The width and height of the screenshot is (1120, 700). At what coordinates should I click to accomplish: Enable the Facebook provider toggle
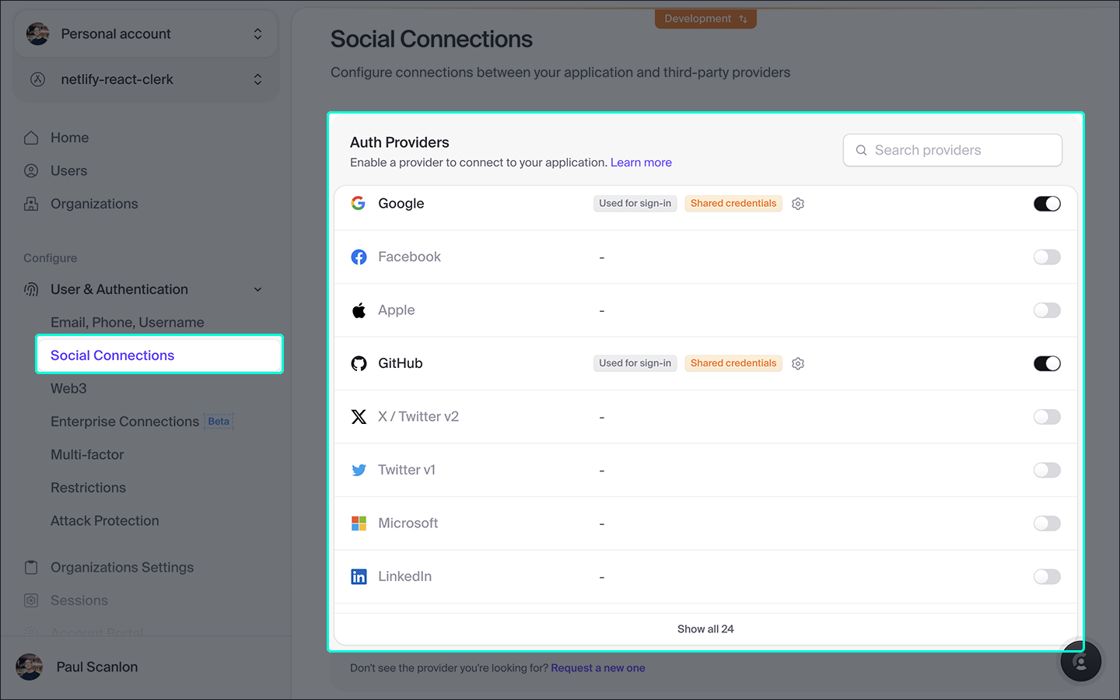click(x=1047, y=257)
